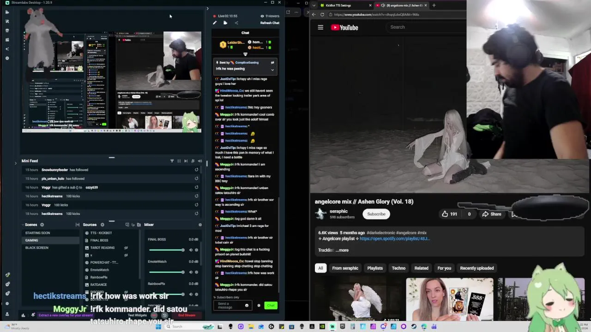Open scene transitions icon beside Scenes header
Image resolution: width=591 pixels, height=332 pixels.
point(78,225)
